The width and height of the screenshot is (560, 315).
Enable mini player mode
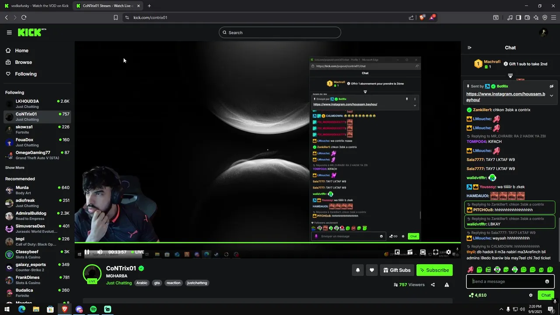[x=397, y=252]
